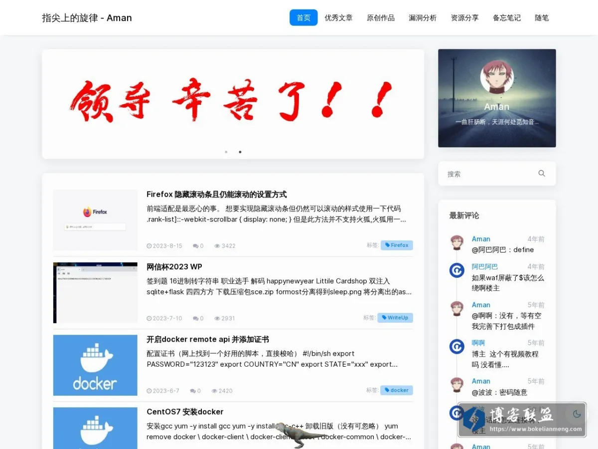
Task: Click the Firefox tag badge
Action: tap(397, 245)
